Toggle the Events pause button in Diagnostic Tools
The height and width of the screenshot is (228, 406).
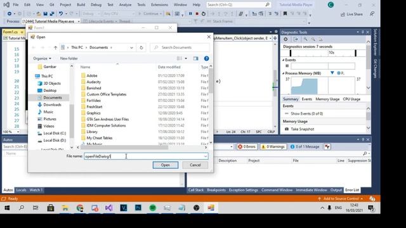(287, 66)
